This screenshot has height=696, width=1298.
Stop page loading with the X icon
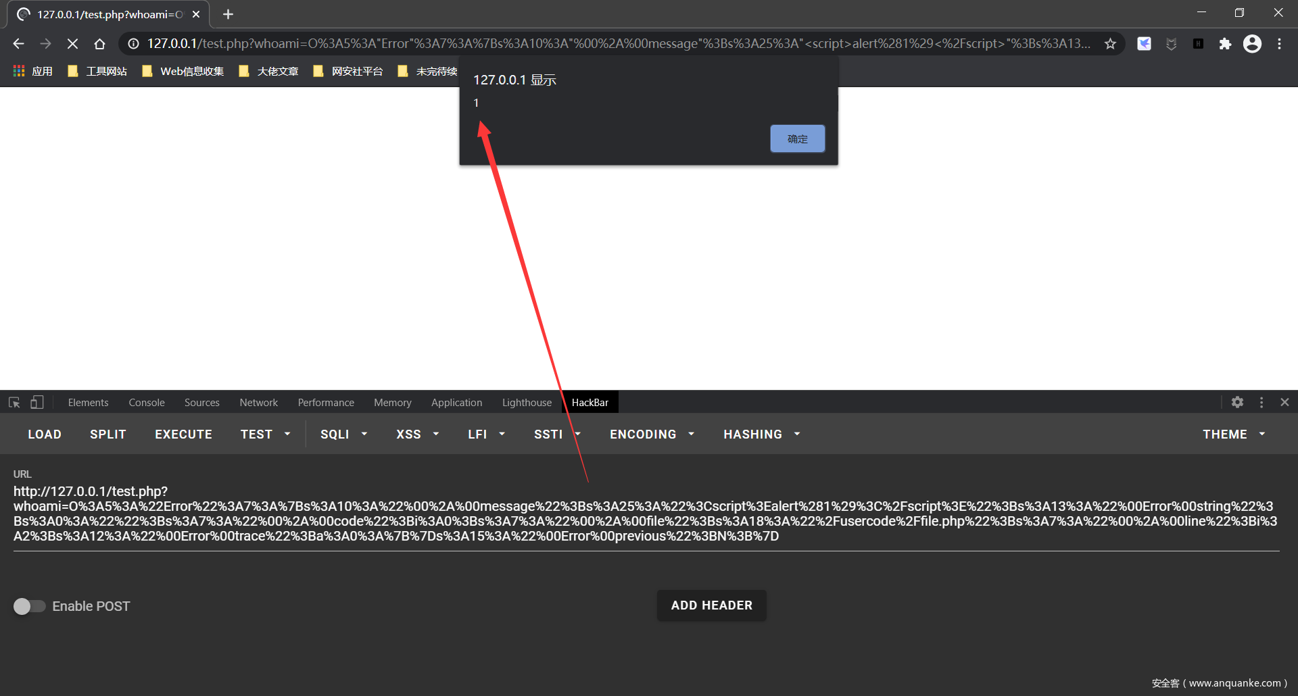click(72, 44)
